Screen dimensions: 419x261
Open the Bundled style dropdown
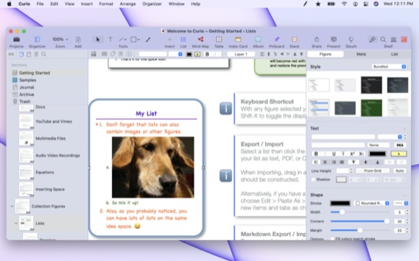389,66
